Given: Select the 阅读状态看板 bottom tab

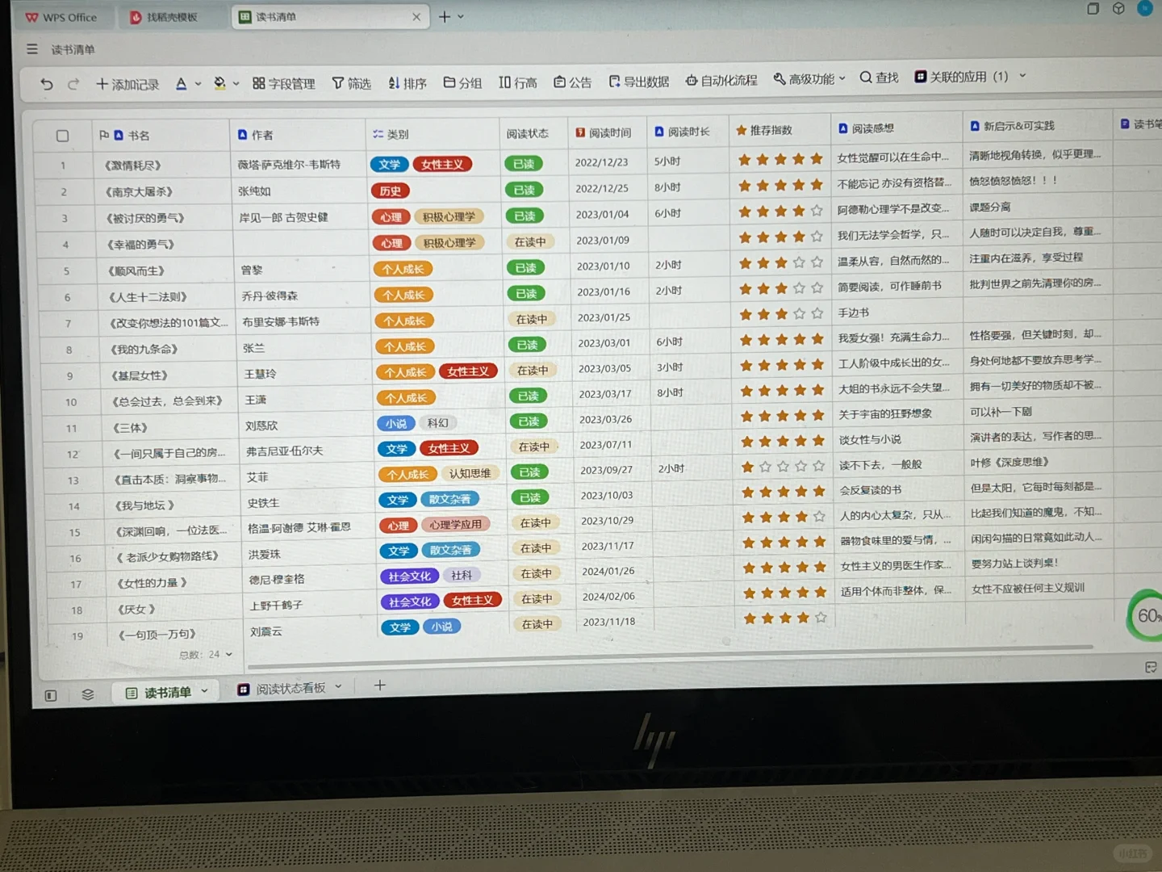Looking at the screenshot, I should (282, 689).
